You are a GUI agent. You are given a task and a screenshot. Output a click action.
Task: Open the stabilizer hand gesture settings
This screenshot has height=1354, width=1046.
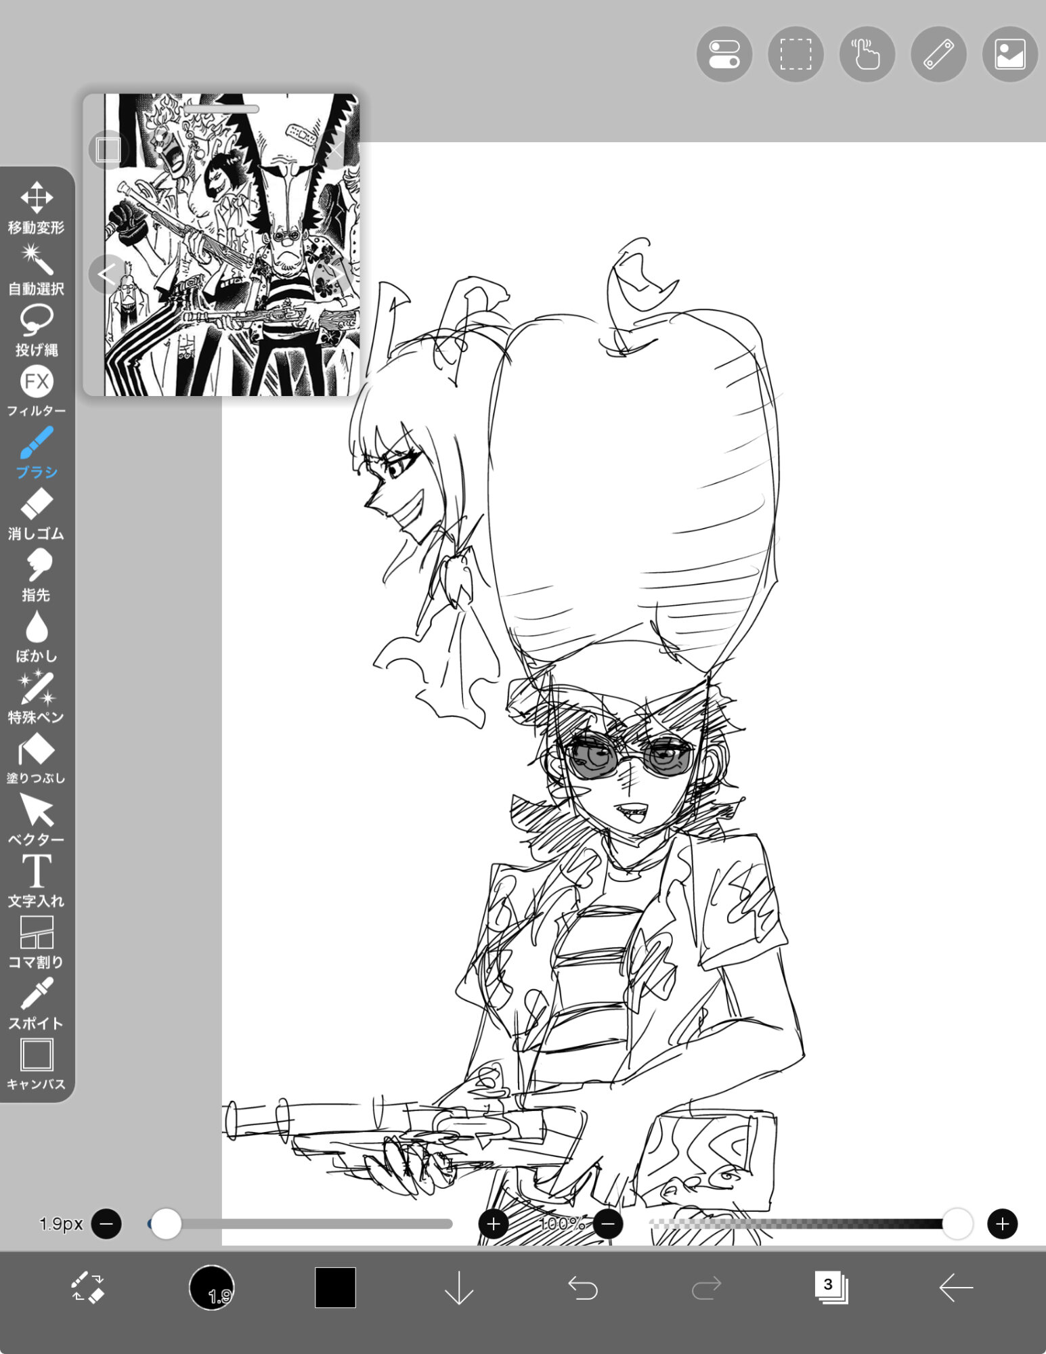pos(867,54)
